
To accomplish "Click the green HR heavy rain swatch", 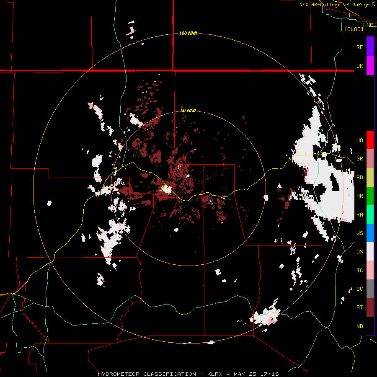I will 370,196.
